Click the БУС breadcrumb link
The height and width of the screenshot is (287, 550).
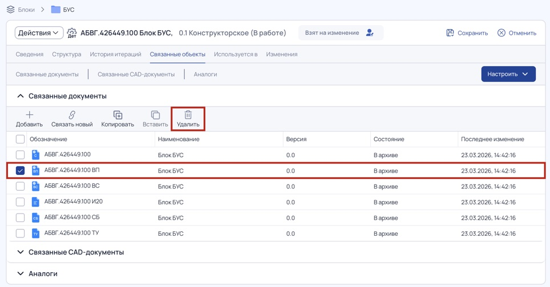click(68, 10)
